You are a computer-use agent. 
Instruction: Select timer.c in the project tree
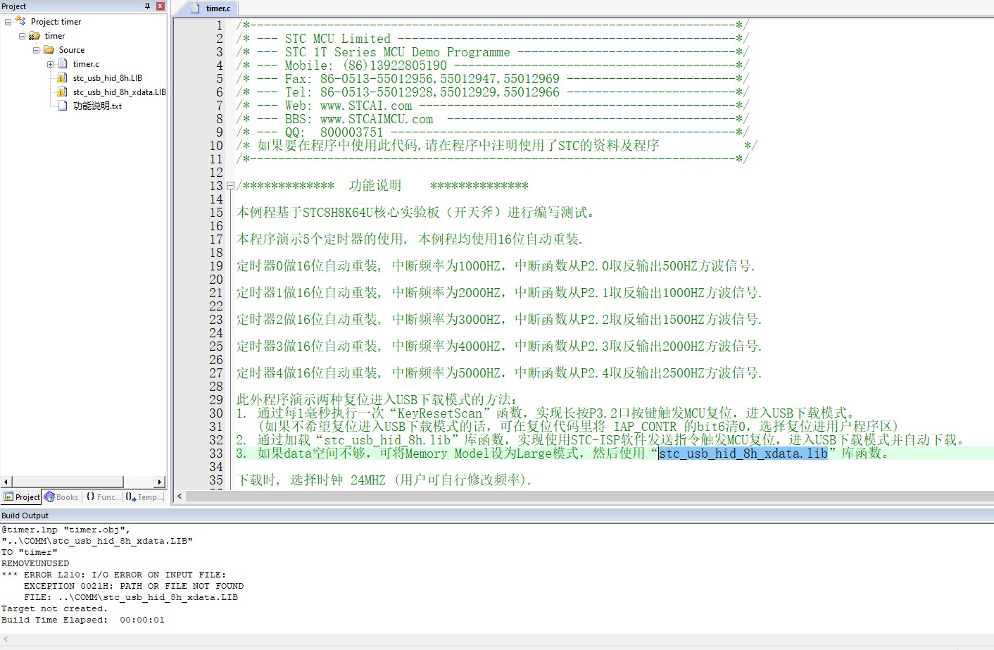pos(86,64)
